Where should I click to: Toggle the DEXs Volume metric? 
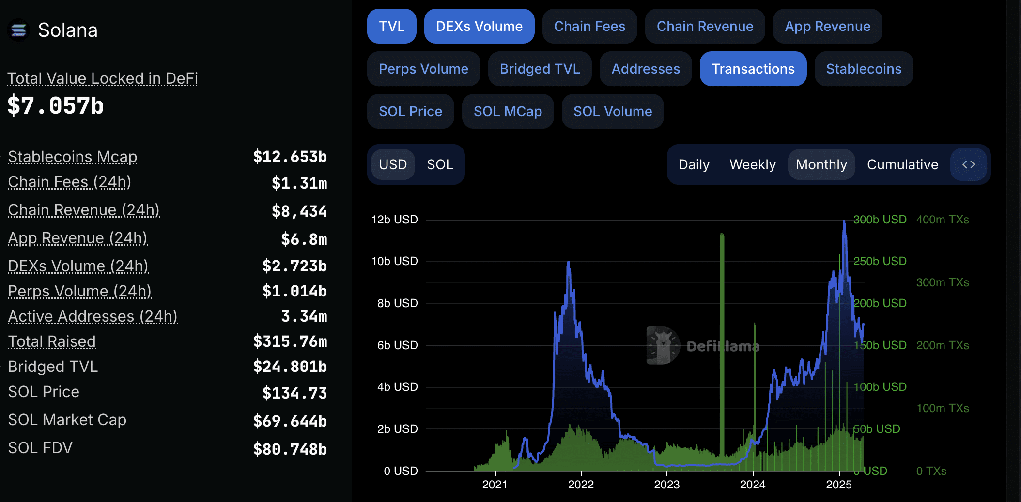click(479, 26)
